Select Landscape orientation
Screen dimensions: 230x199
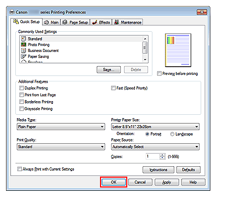[x=172, y=134]
